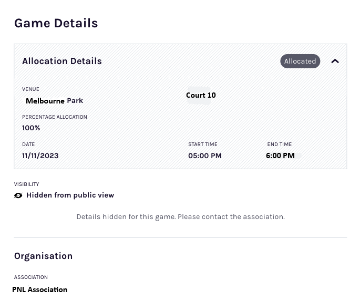Click the Allocation Details heading
The width and height of the screenshot is (360, 301).
pos(62,61)
